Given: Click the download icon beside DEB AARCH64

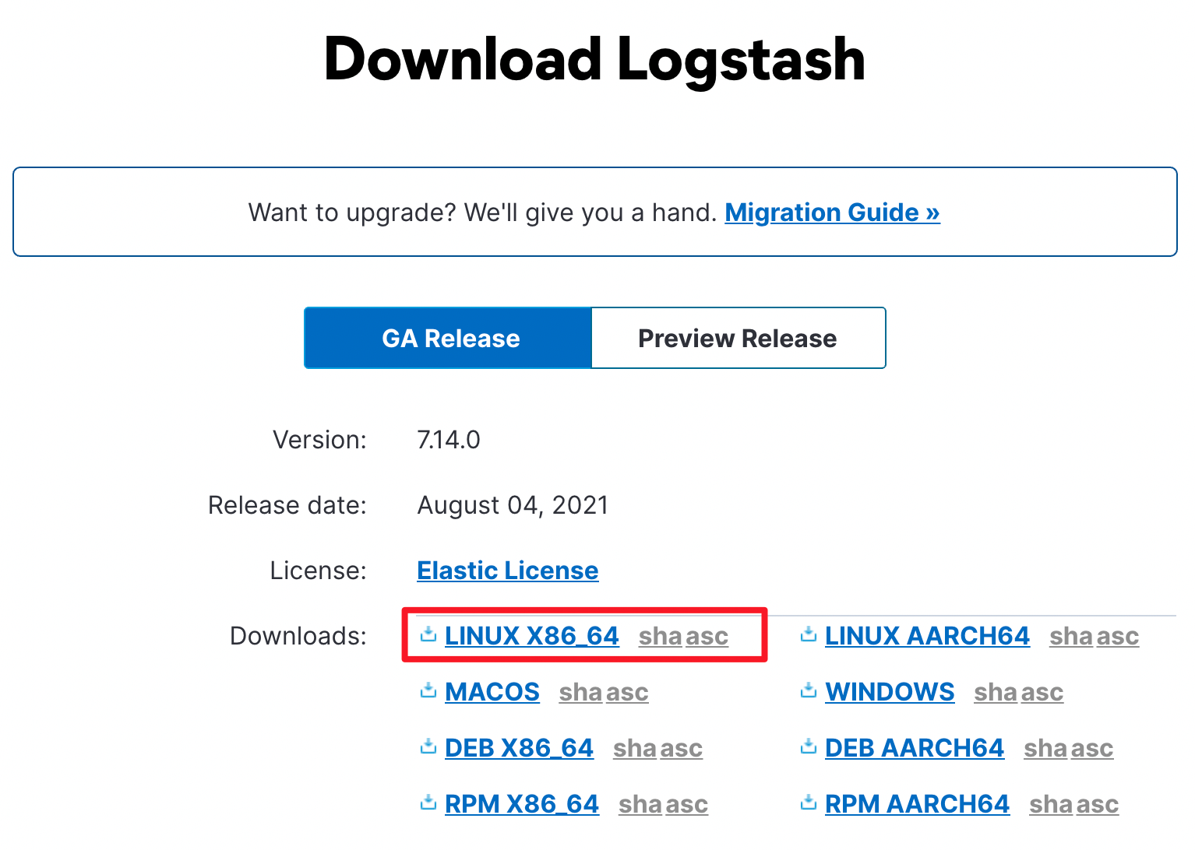Looking at the screenshot, I should (x=809, y=746).
